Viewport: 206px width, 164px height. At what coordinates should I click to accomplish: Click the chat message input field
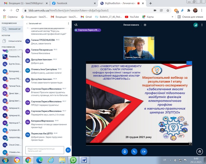(x=45, y=150)
